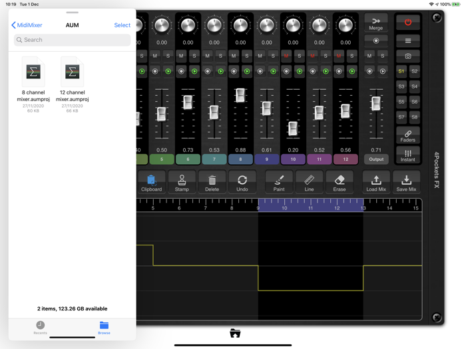Select snapshot S3

tap(401, 86)
